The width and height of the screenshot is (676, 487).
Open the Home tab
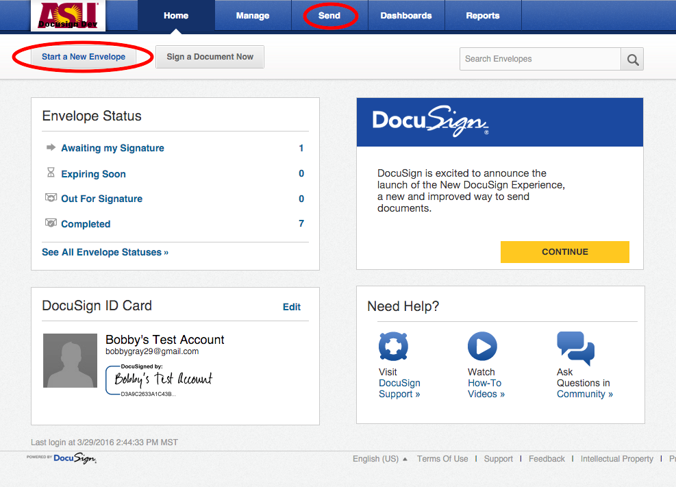176,16
